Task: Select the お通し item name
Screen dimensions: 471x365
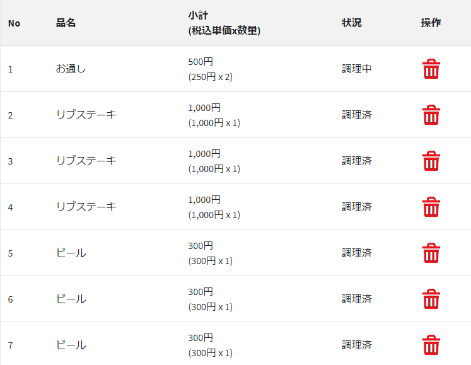Action: pyautogui.click(x=71, y=69)
